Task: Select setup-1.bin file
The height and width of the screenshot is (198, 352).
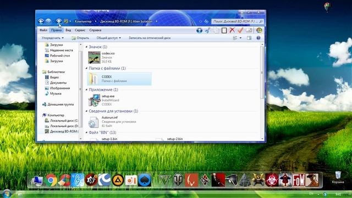Action: (x=109, y=139)
